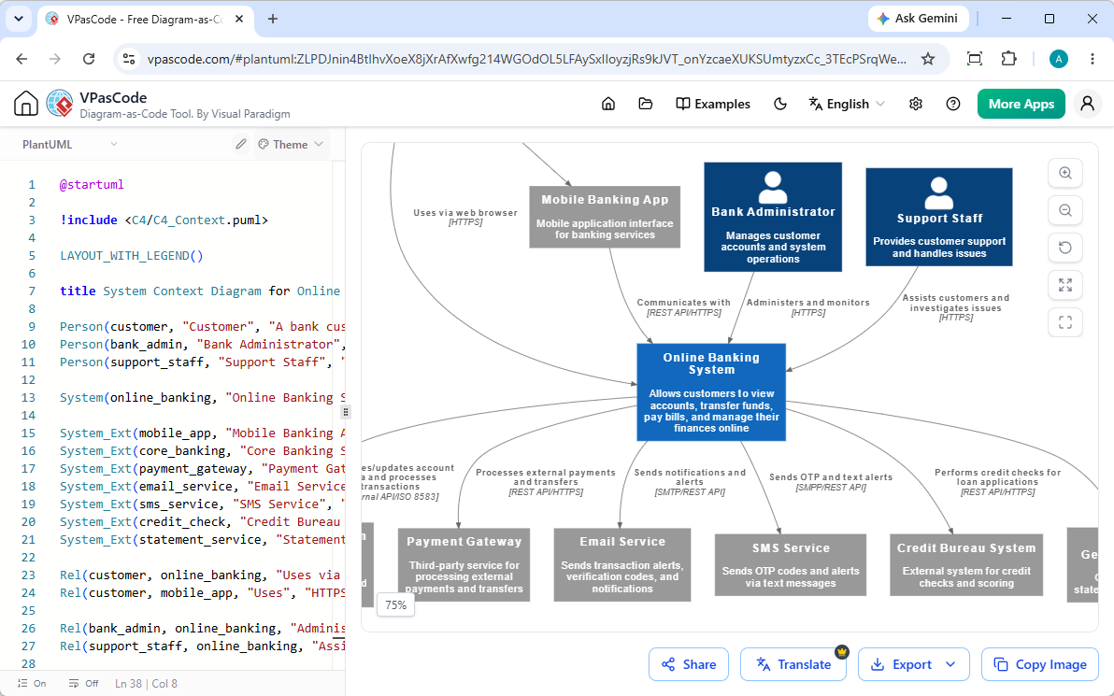Reload the browser page
This screenshot has width=1114, height=696.
coord(89,59)
